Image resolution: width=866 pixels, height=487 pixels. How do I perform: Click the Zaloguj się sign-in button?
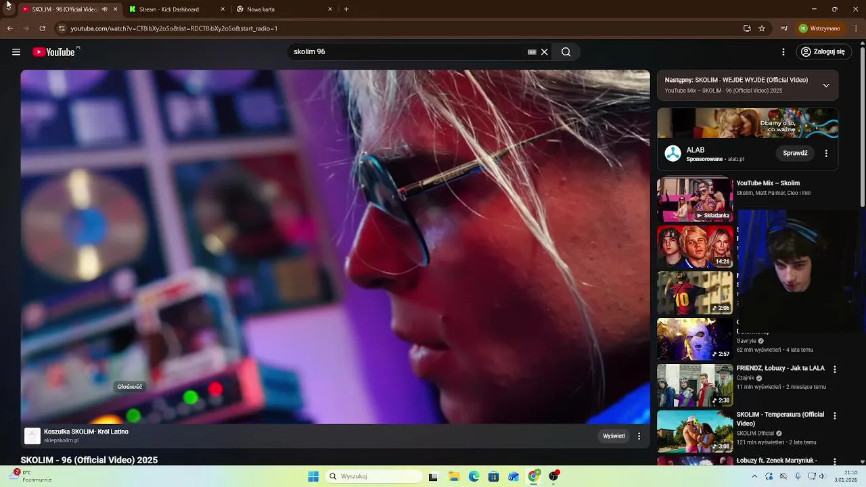(823, 52)
